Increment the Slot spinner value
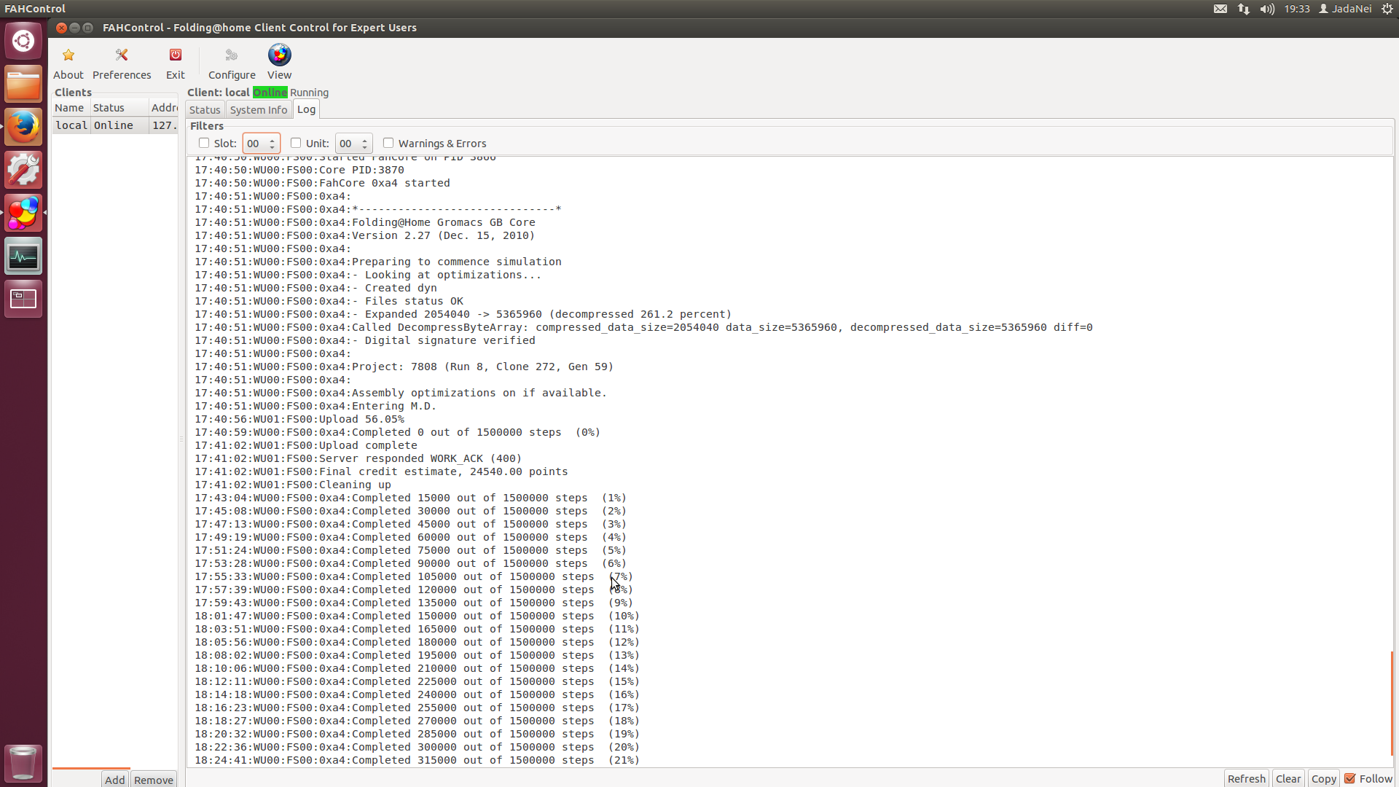1399x787 pixels. coord(272,140)
